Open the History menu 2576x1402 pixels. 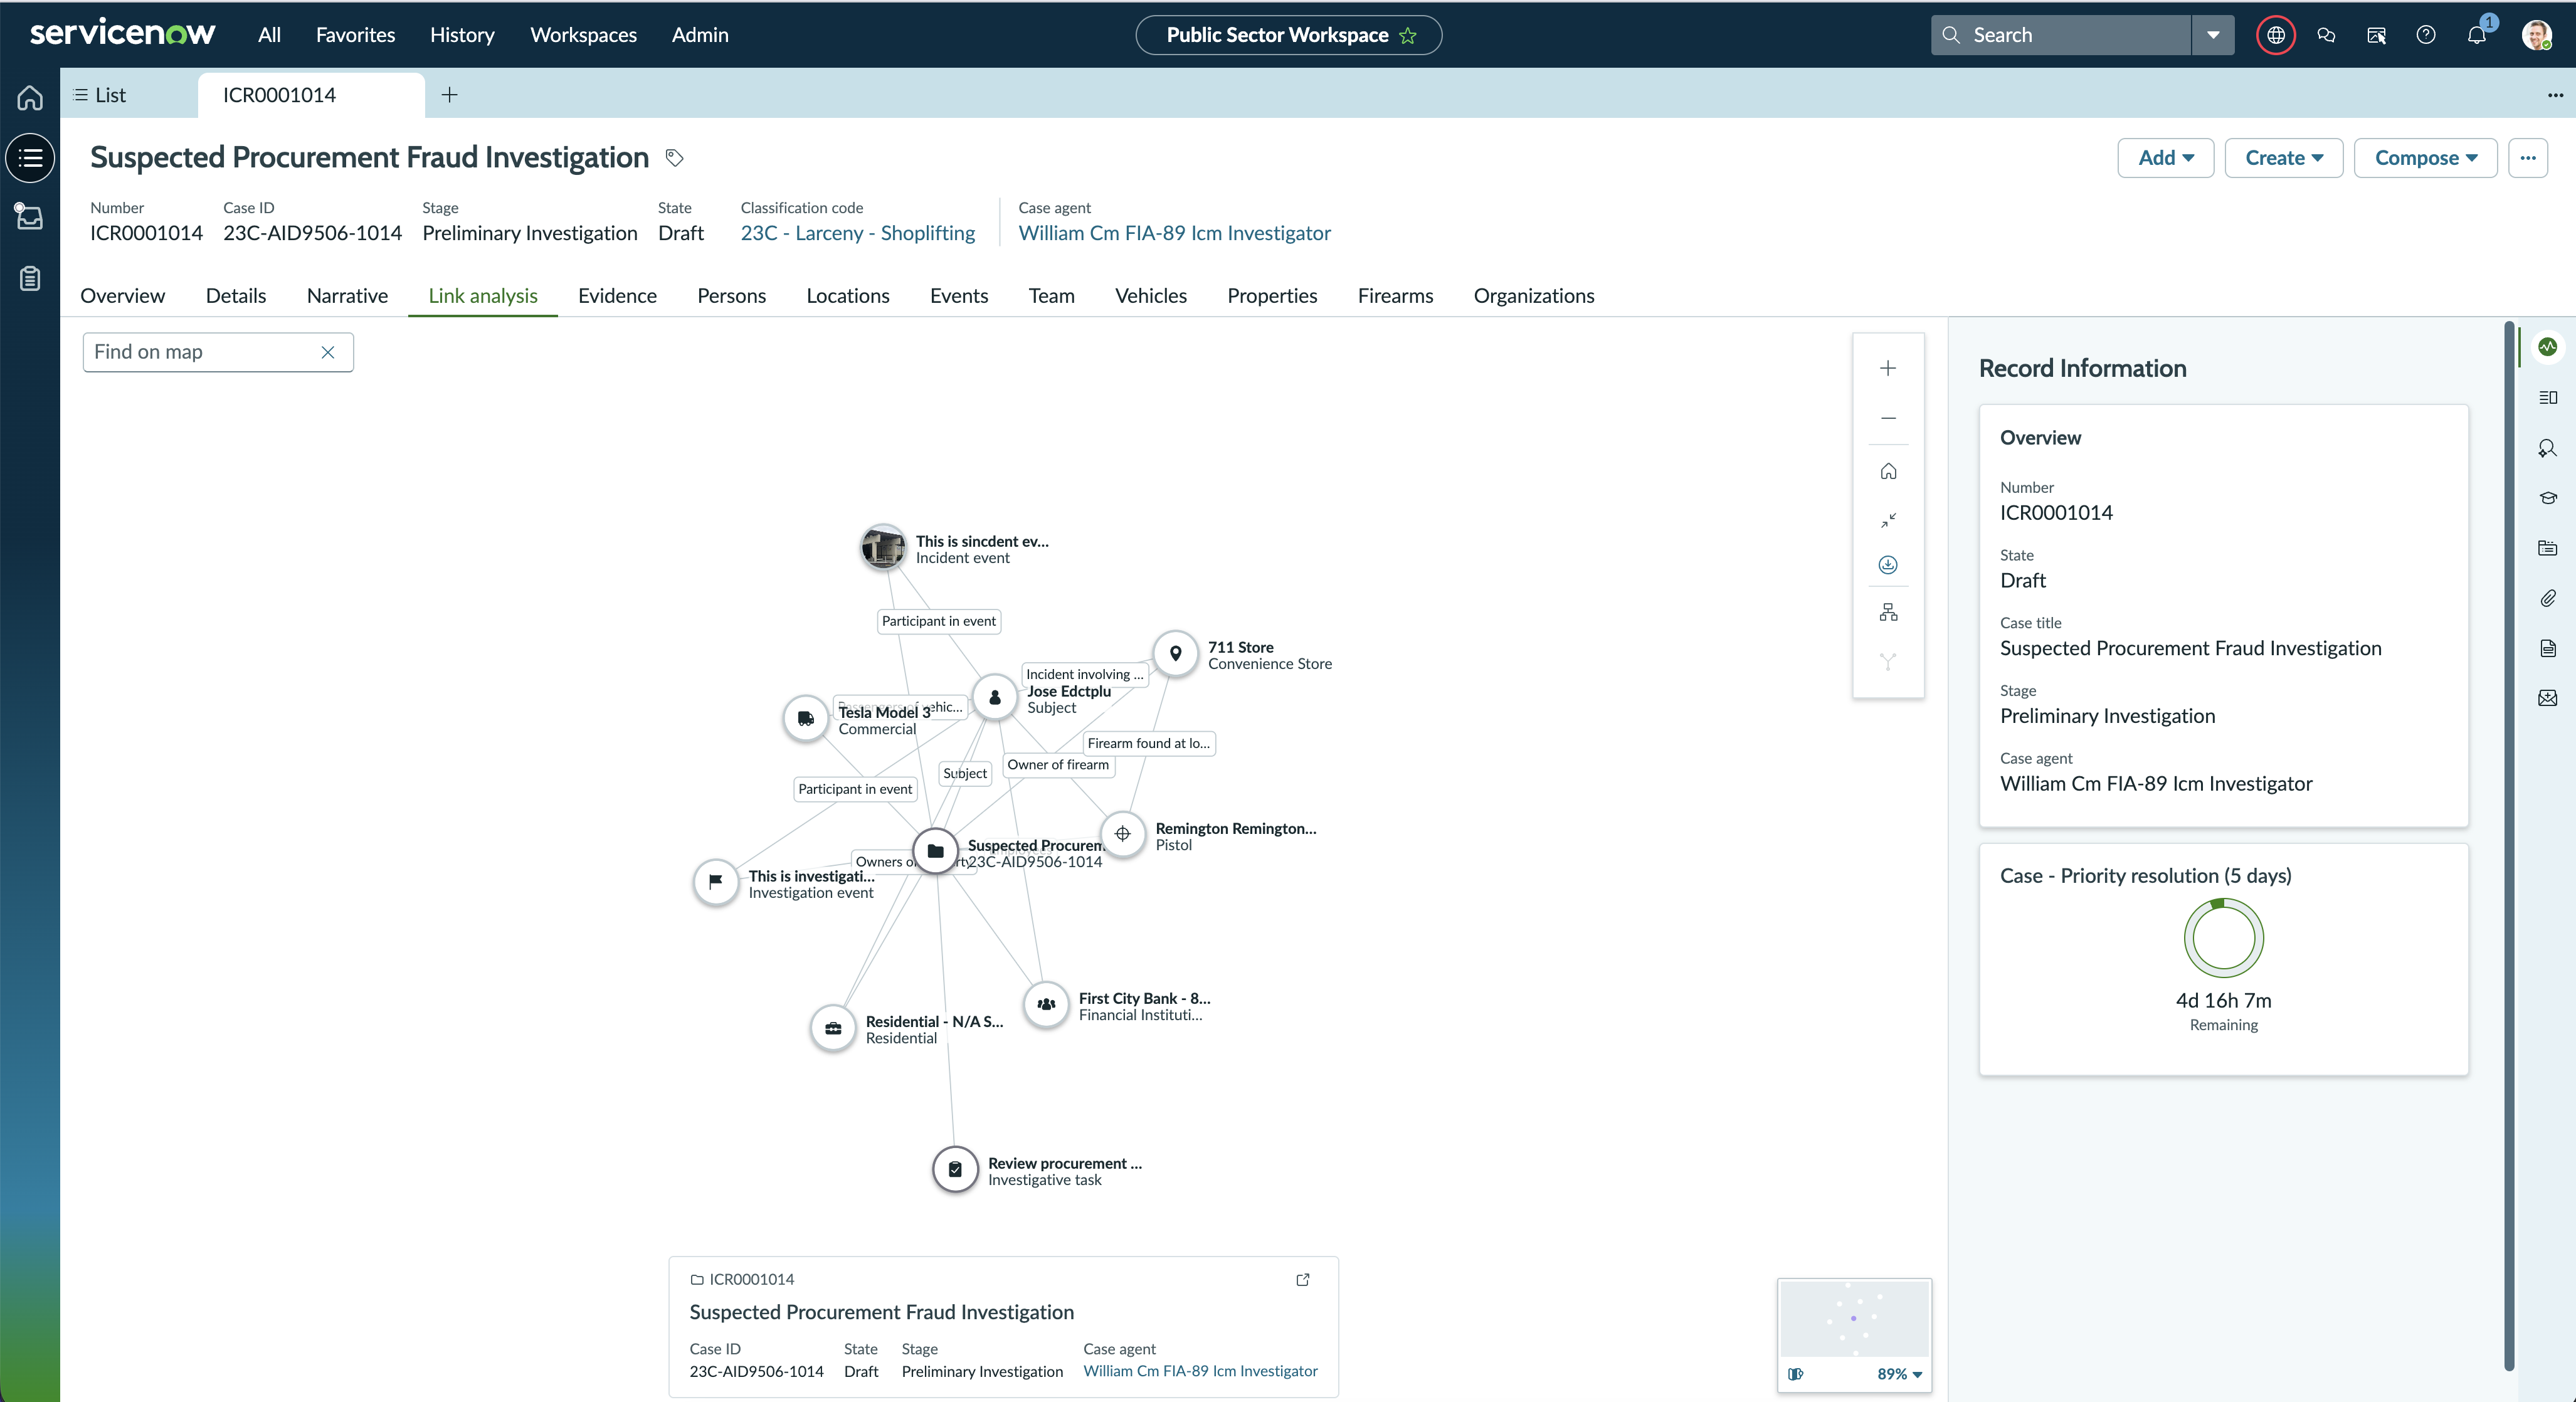pyautogui.click(x=462, y=35)
